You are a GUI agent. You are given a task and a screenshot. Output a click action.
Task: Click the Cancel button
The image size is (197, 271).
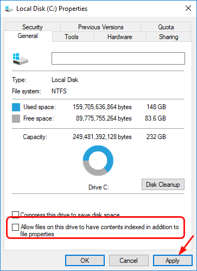(x=129, y=261)
